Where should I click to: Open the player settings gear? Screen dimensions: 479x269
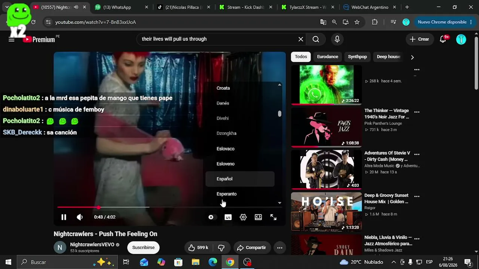(243, 217)
